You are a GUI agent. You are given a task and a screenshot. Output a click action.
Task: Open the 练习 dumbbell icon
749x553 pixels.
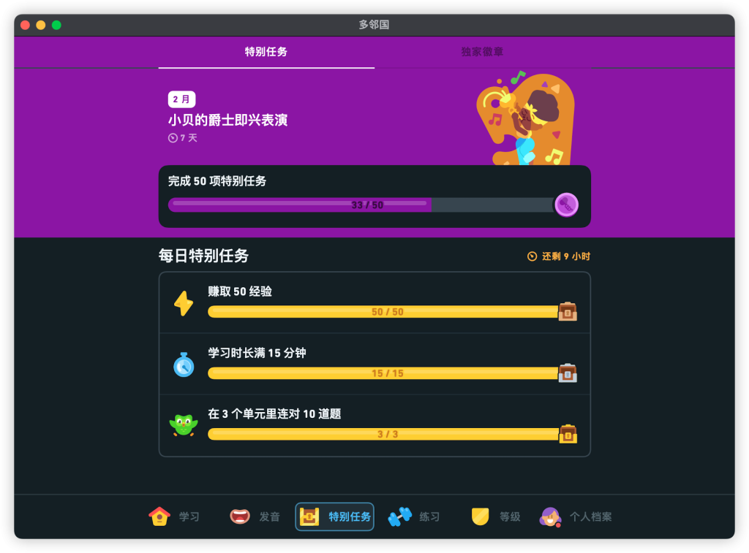coord(400,516)
